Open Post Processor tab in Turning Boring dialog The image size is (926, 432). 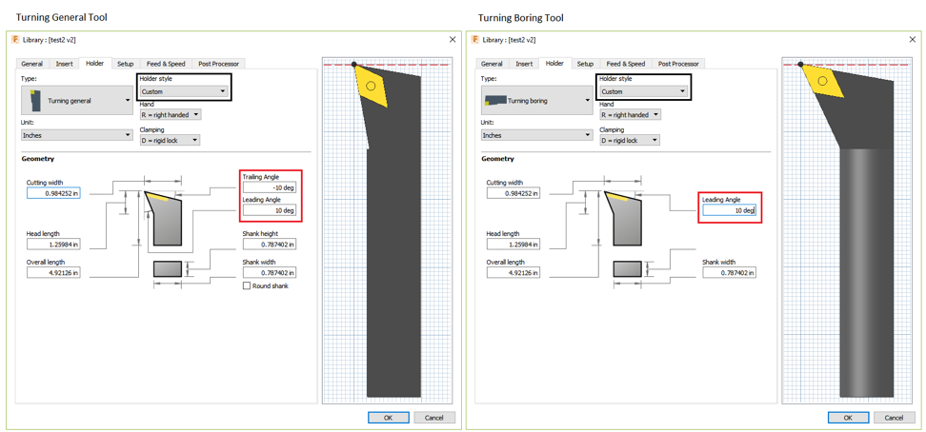(678, 64)
